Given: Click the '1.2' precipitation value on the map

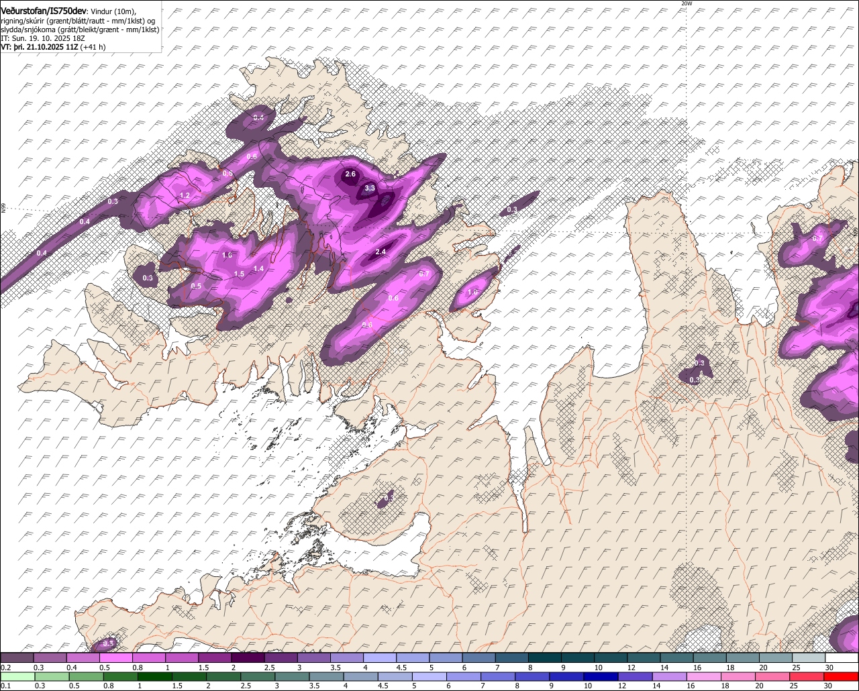Looking at the screenshot, I should [x=185, y=195].
